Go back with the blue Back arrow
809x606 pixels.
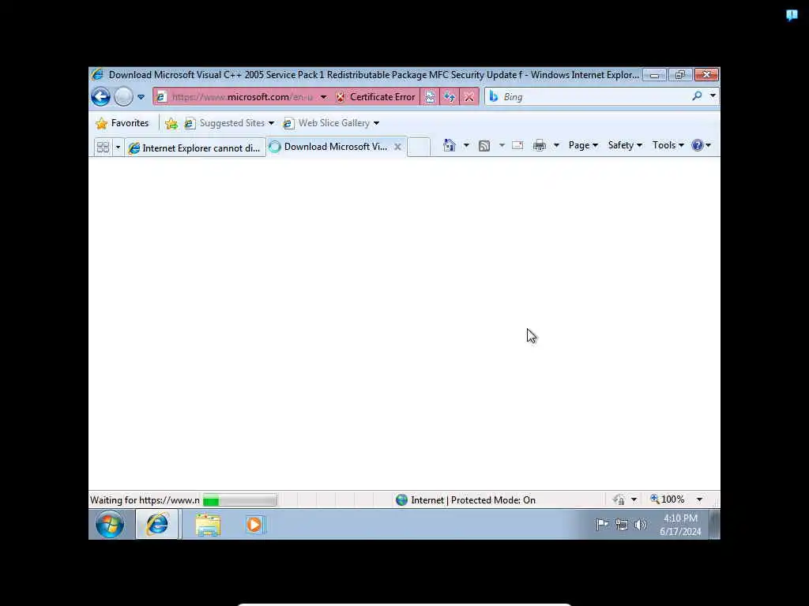pos(100,96)
